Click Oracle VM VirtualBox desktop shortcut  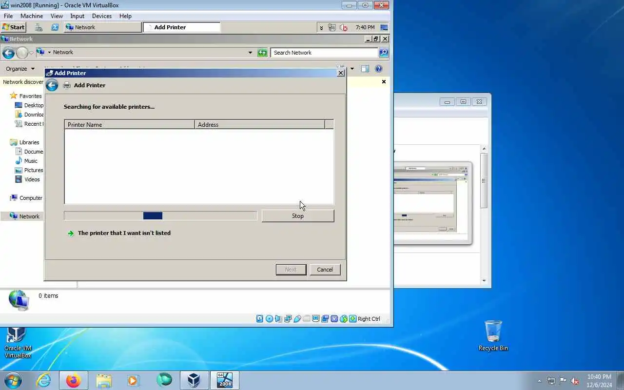point(18,343)
